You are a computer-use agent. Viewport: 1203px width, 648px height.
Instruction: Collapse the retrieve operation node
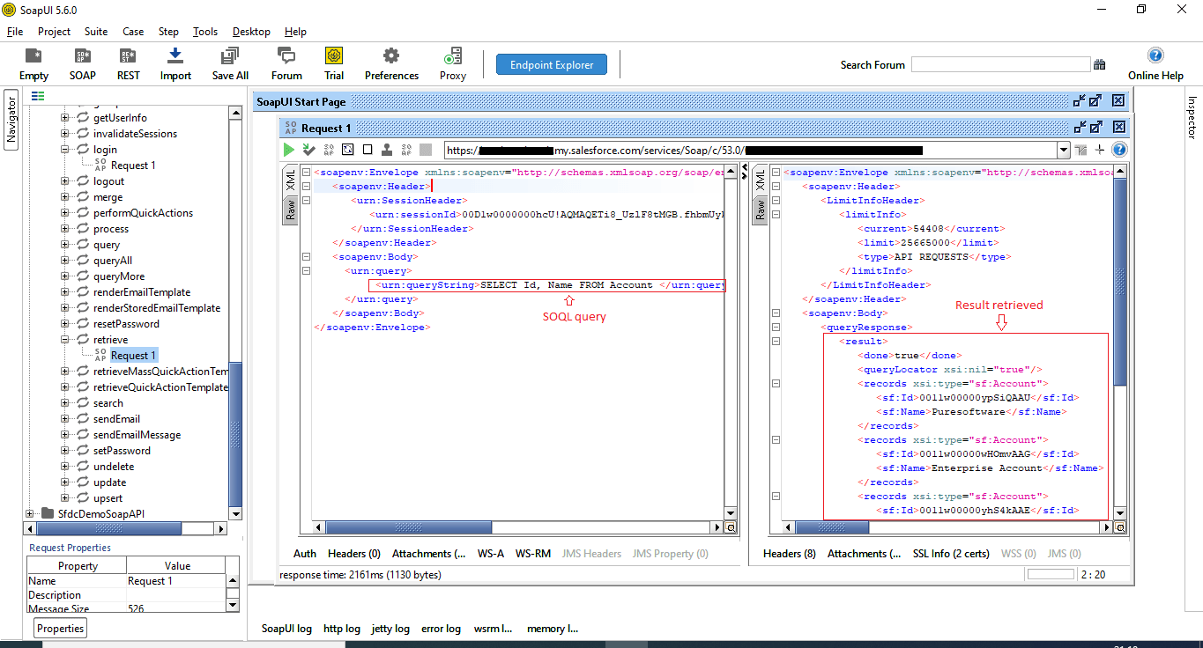click(x=65, y=340)
